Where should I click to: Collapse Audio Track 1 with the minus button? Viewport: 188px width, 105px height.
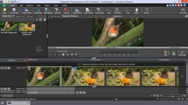point(2,89)
